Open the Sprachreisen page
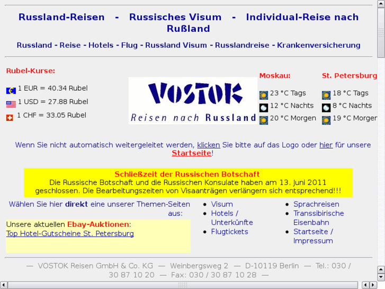The width and height of the screenshot is (385, 289). 316,204
